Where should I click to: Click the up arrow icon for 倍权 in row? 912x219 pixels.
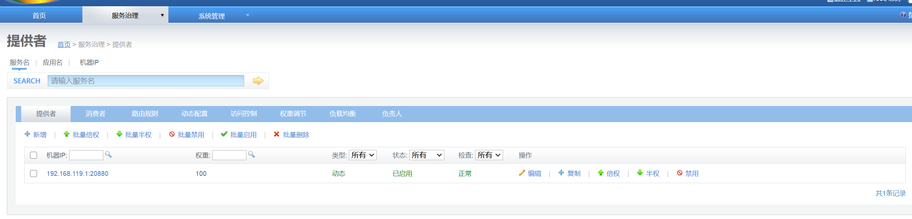pyautogui.click(x=601, y=173)
